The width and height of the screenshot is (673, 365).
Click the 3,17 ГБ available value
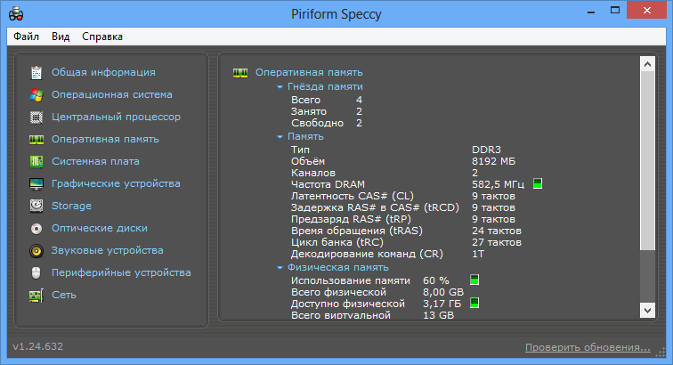point(442,304)
